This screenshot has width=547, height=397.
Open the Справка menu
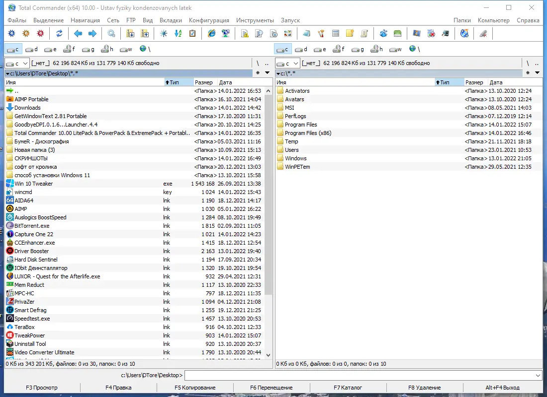528,20
